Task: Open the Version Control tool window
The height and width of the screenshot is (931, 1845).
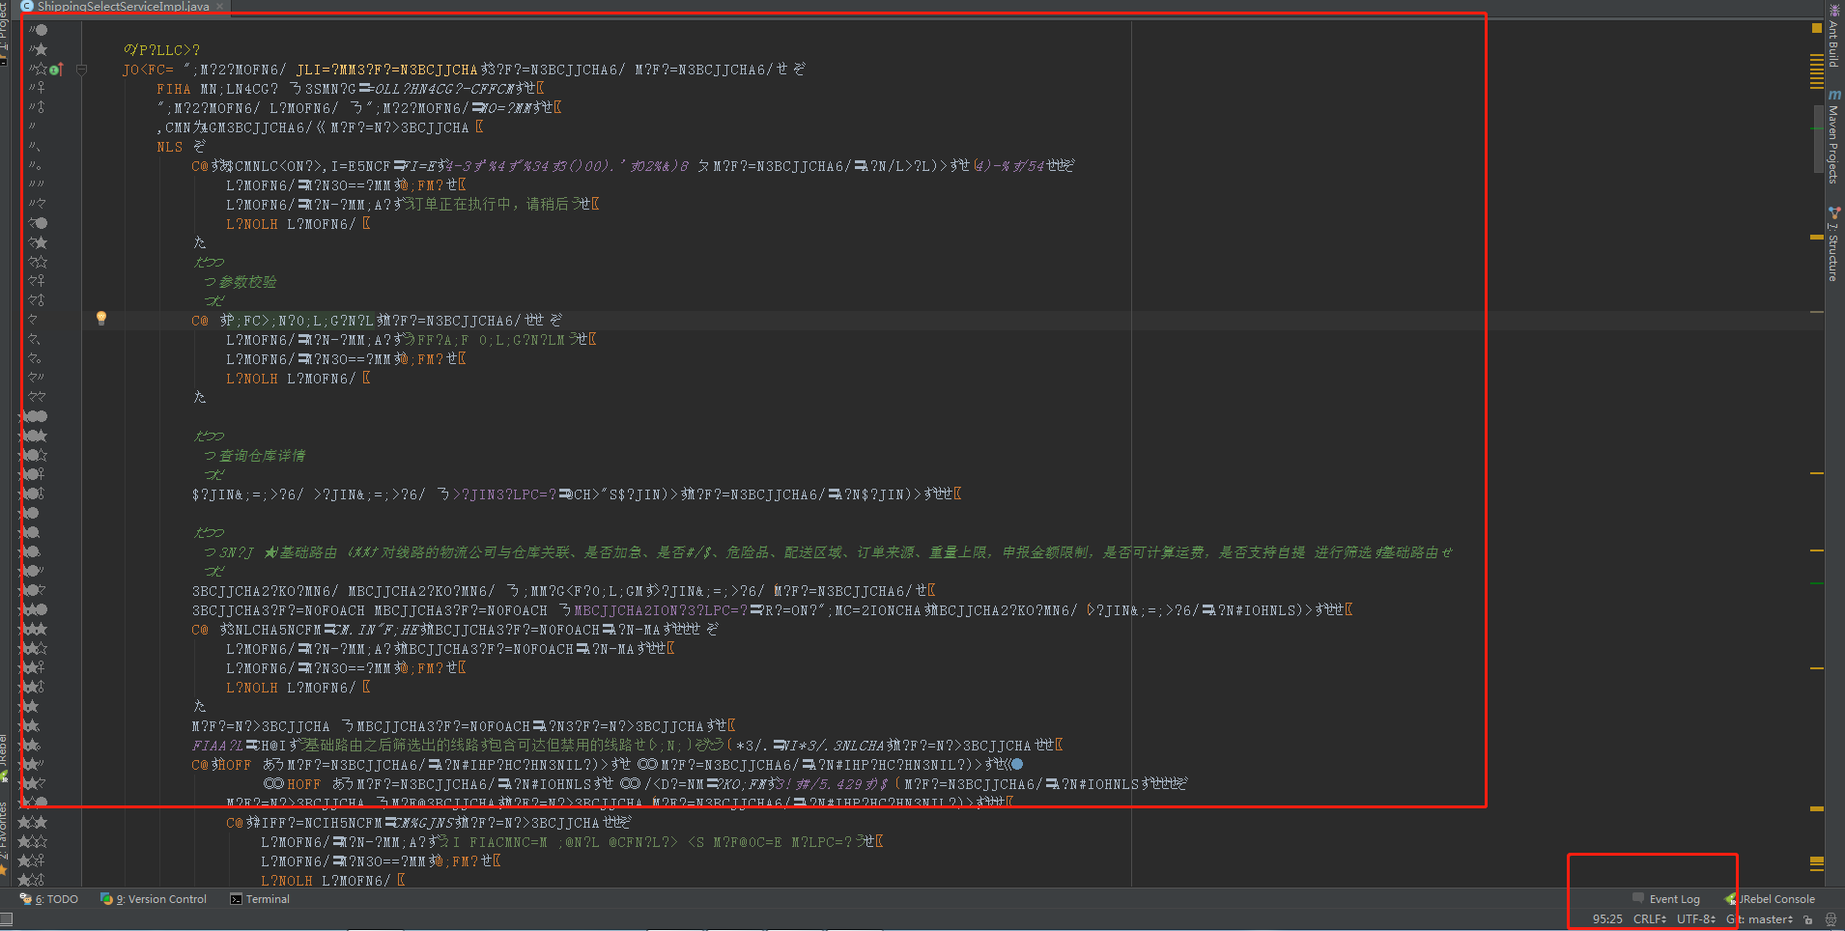Action: click(154, 899)
